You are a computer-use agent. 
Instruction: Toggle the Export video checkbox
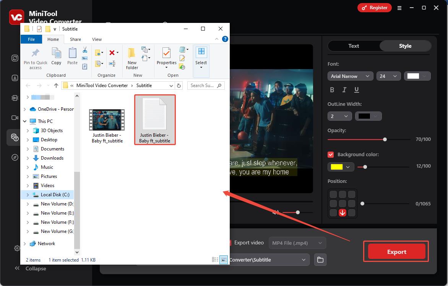(x=230, y=242)
